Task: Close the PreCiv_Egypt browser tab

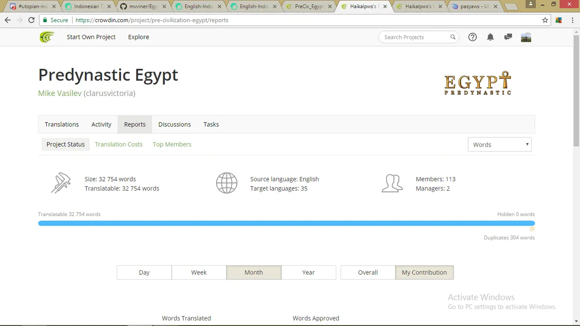Action: tap(330, 7)
